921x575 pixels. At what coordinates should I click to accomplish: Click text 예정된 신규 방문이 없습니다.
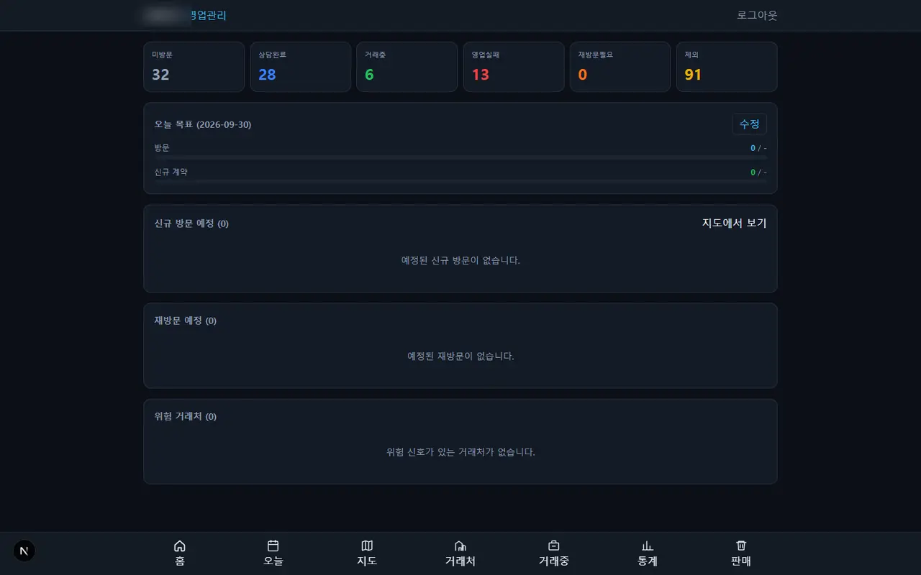(460, 260)
